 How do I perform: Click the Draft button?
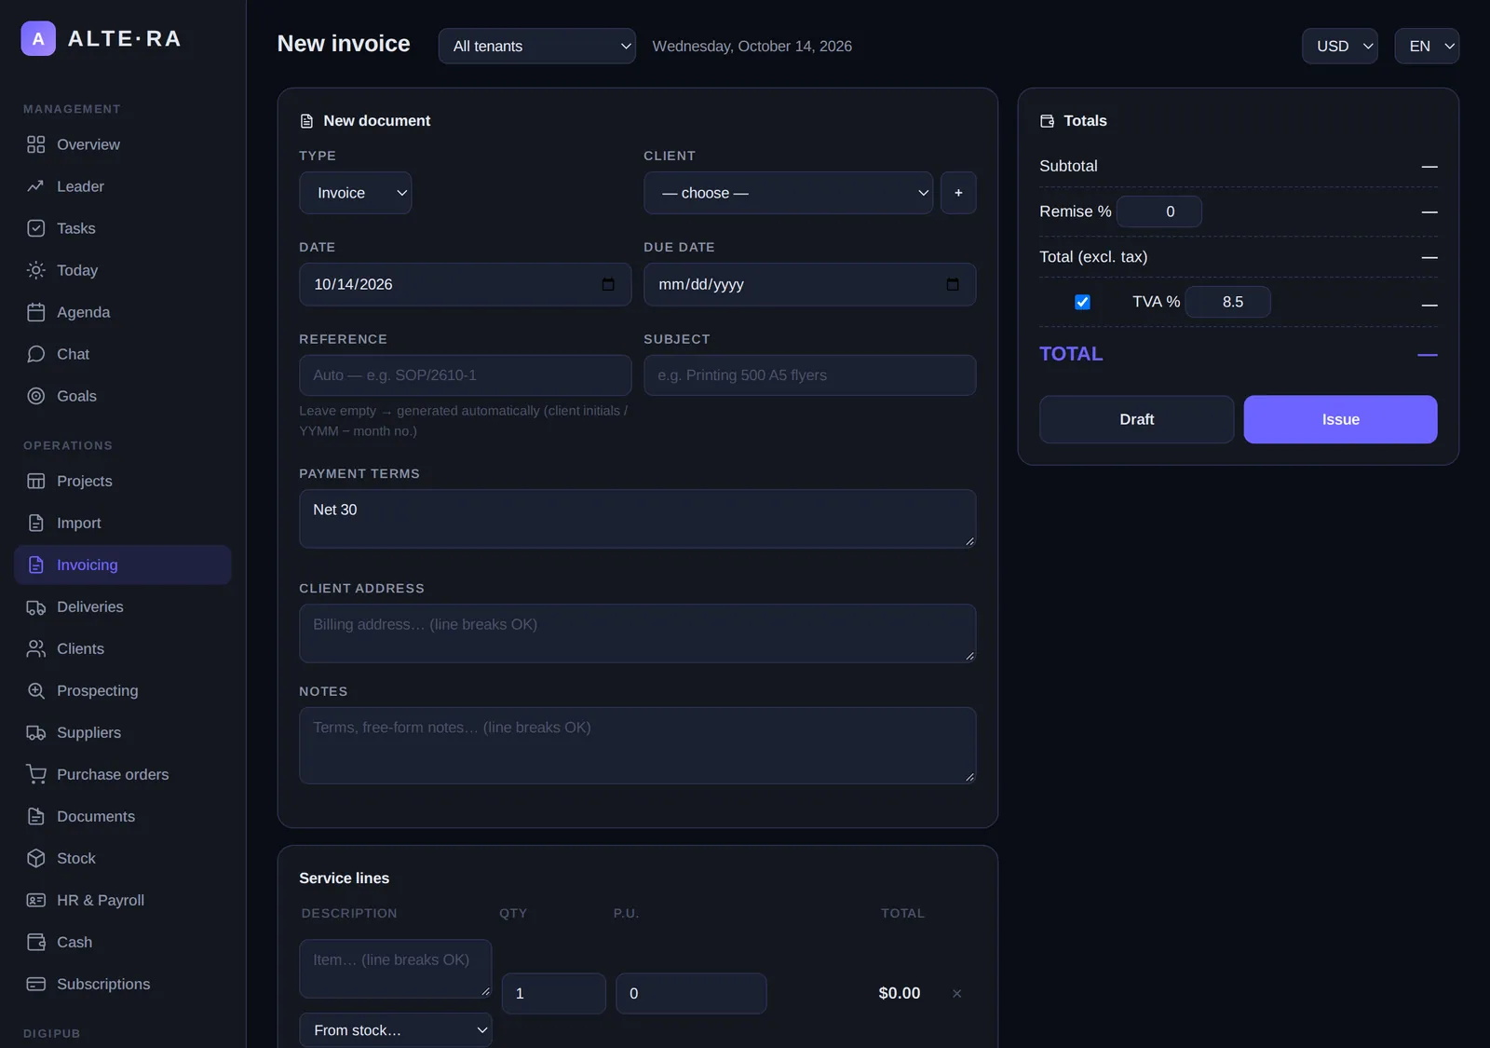(x=1137, y=419)
